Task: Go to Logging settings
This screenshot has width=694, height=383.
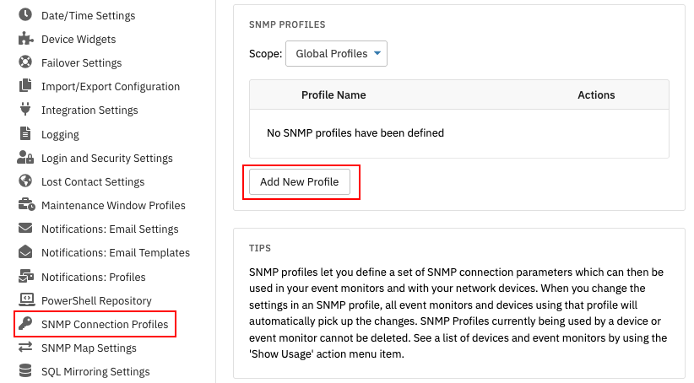Action: click(60, 134)
